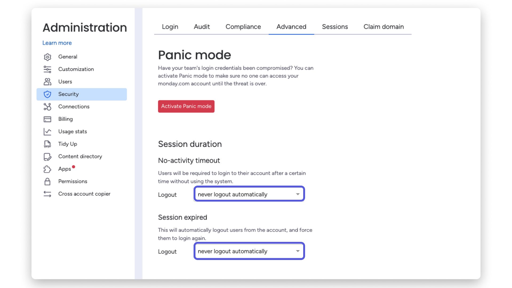Click the Billing card icon
Image resolution: width=512 pixels, height=288 pixels.
tap(47, 119)
